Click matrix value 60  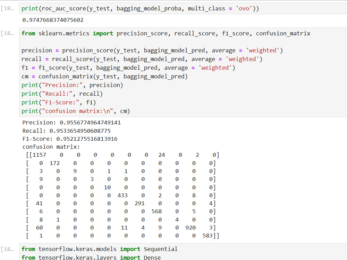click(40, 228)
